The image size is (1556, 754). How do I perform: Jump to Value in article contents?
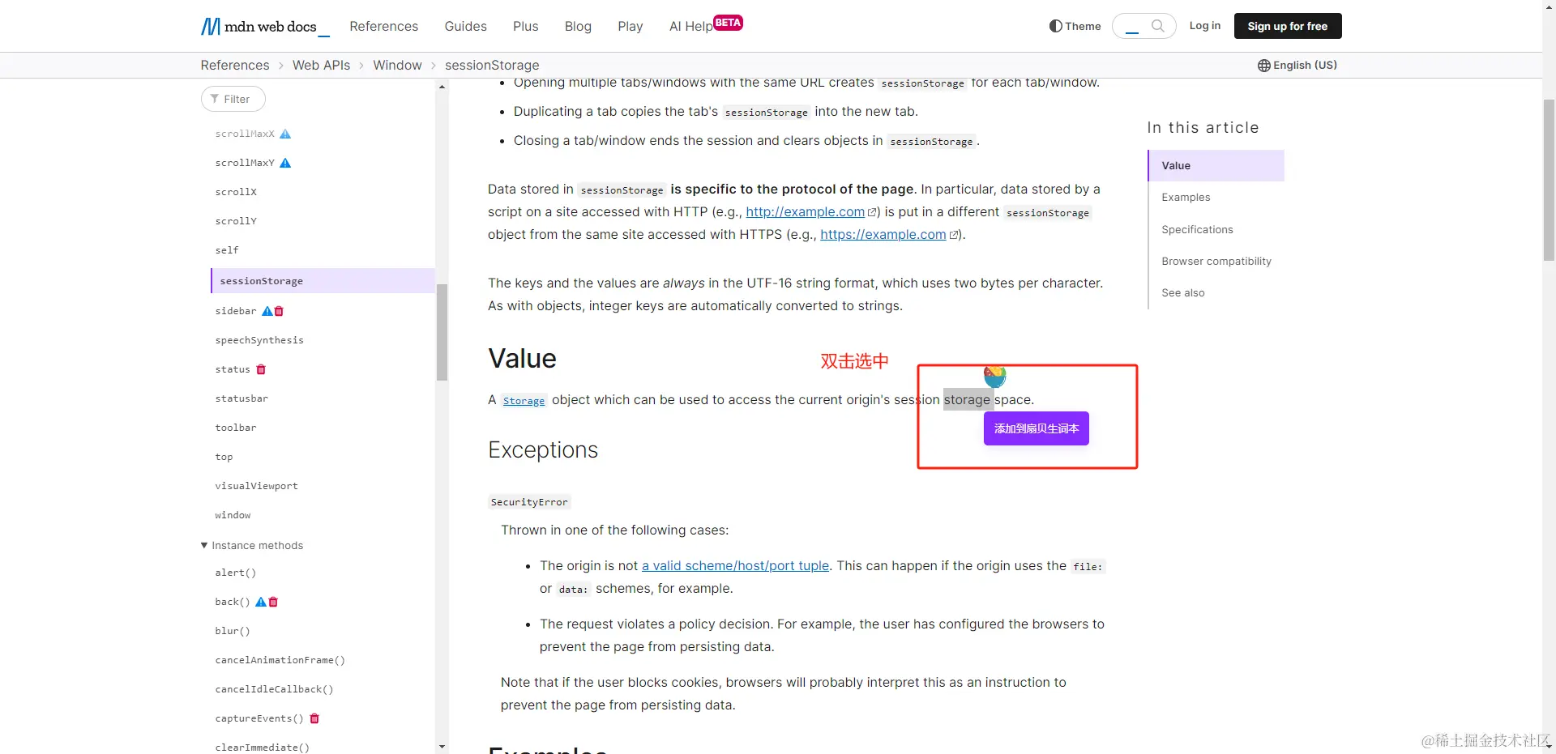1216,165
